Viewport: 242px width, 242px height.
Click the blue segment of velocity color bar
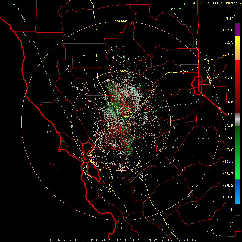coord(237,192)
